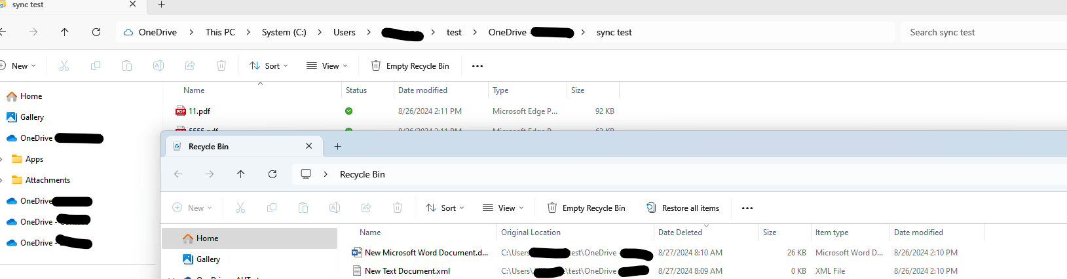This screenshot has height=279, width=1067.
Task: Refresh the Recycle Bin window
Action: (272, 174)
